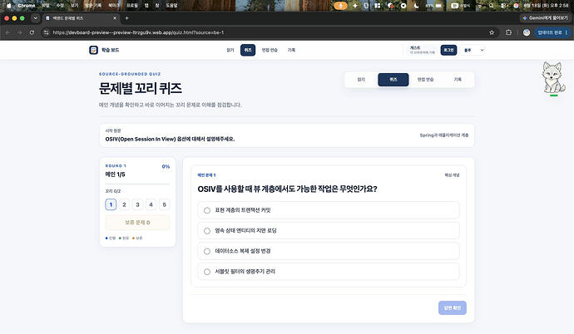574x334 pixels.
Task: Open a new tab with the plus icon
Action: pos(126,18)
